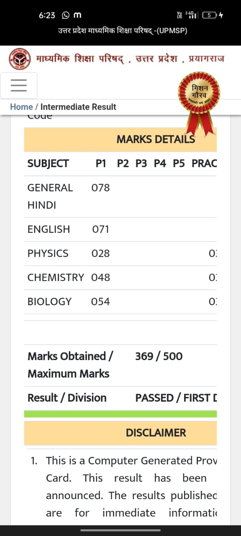Open the hamburger navigation menu
This screenshot has width=241, height=536.
(19, 85)
